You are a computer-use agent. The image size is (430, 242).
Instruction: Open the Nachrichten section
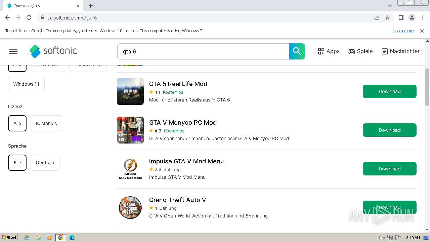click(401, 51)
